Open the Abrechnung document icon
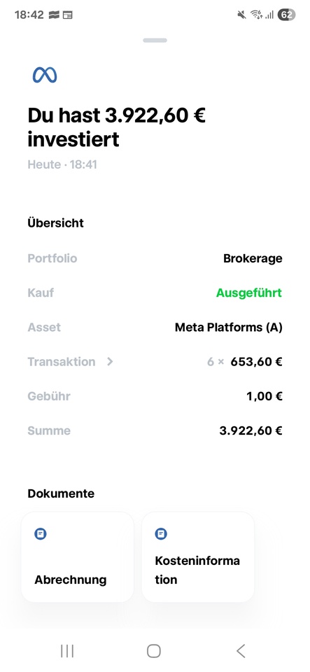 point(41,533)
